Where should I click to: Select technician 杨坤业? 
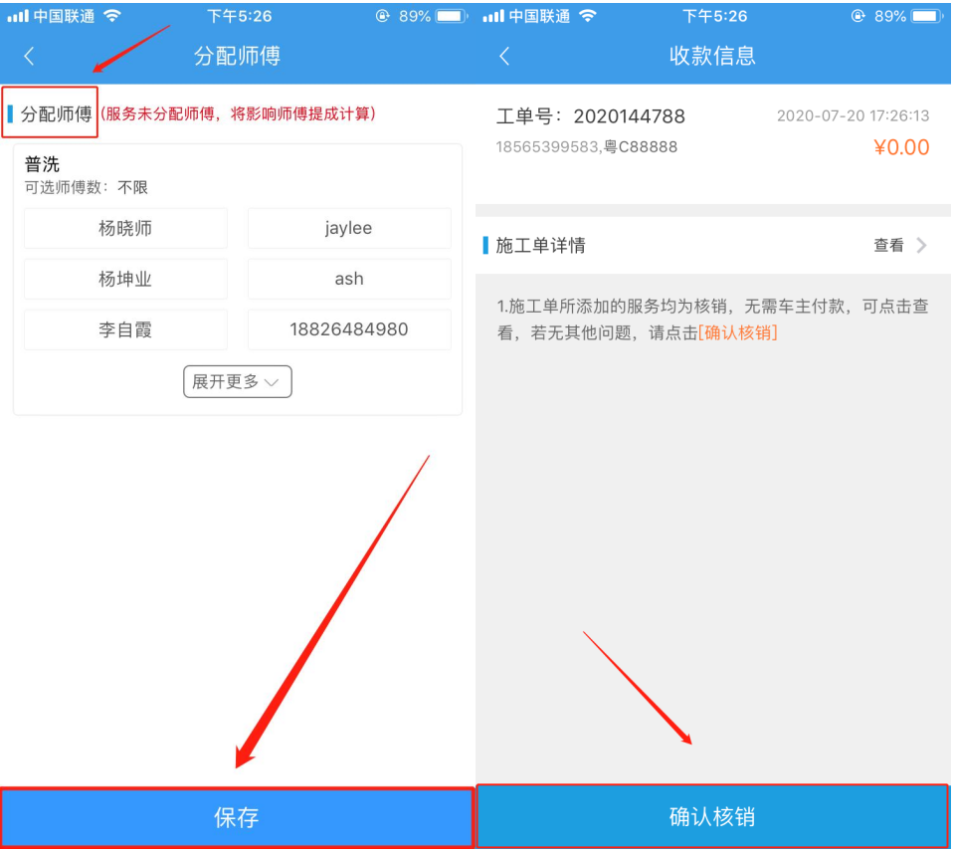[125, 279]
